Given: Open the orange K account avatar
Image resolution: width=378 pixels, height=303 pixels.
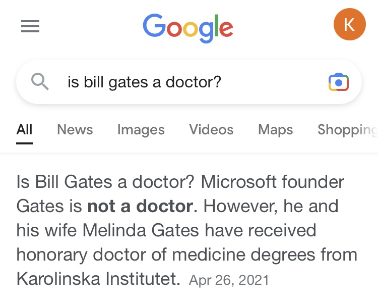Looking at the screenshot, I should point(350,24).
